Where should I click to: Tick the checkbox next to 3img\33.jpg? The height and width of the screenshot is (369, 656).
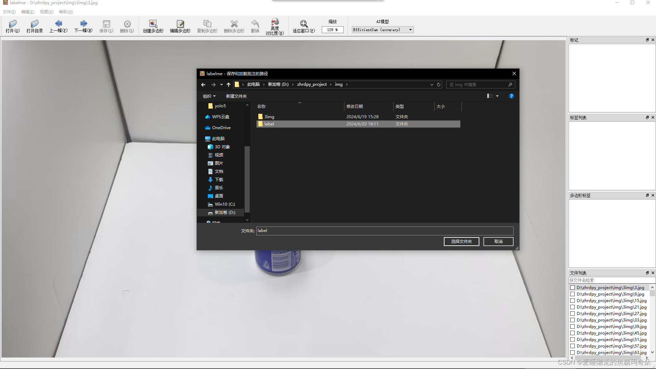[x=573, y=320]
